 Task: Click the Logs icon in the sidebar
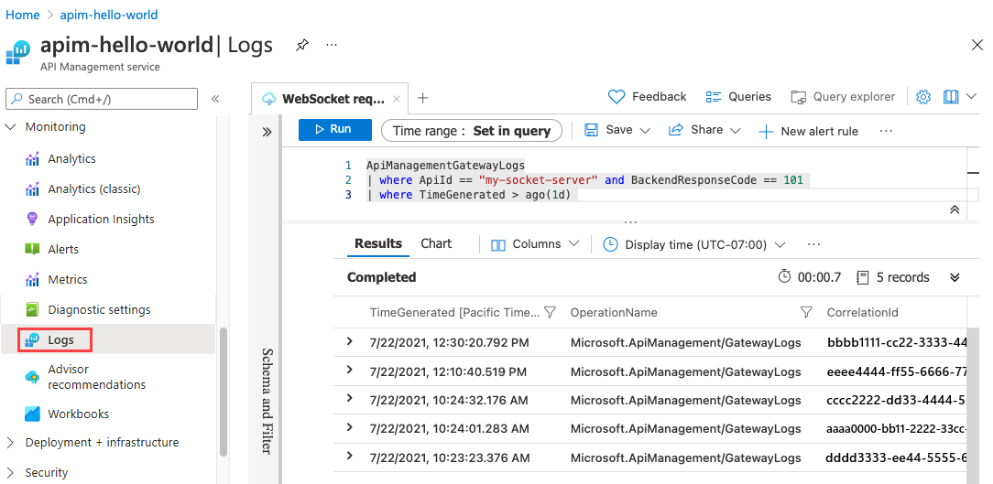(32, 339)
